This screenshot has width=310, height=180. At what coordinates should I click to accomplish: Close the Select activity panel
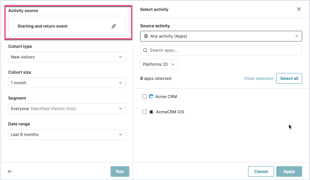[x=299, y=9]
